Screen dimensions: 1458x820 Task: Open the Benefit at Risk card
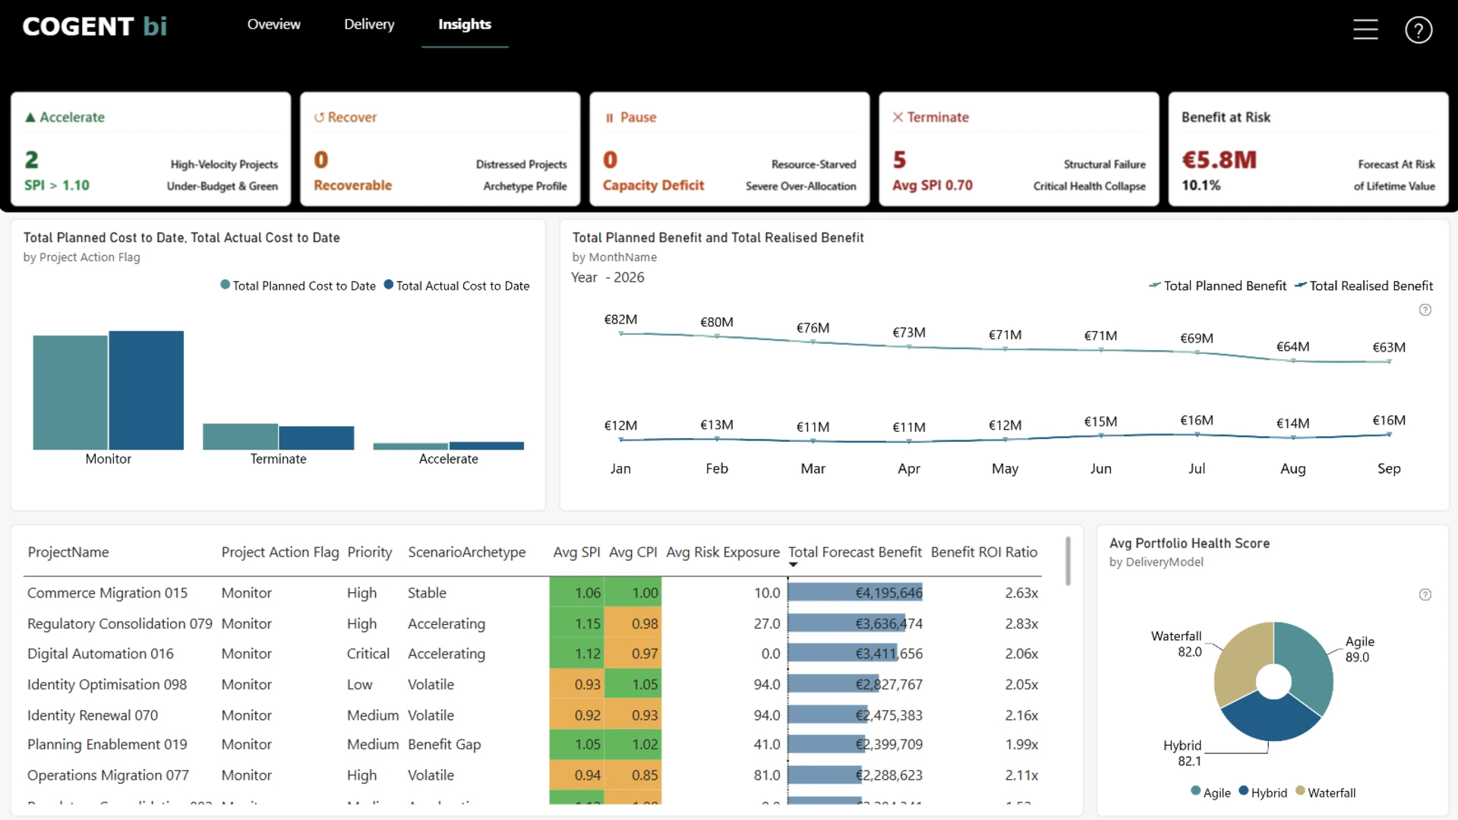(x=1308, y=149)
